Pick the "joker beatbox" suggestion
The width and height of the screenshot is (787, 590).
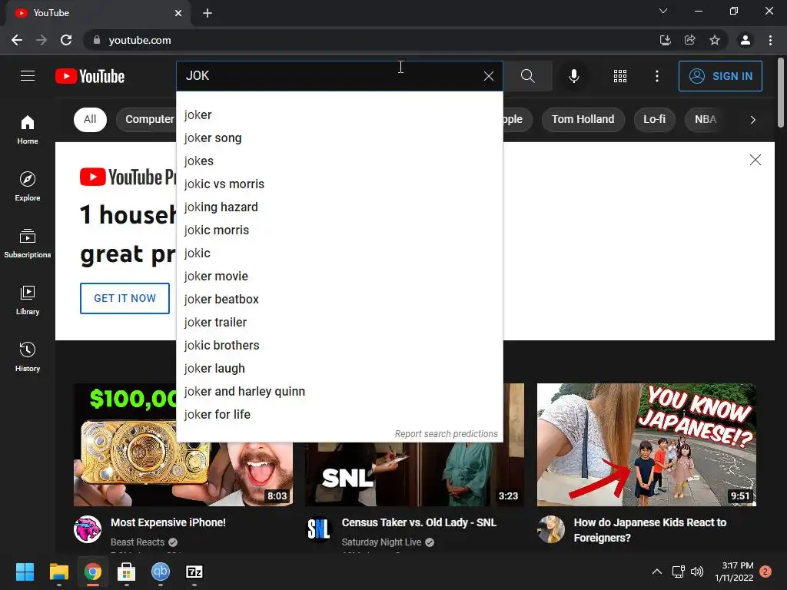[339, 300]
